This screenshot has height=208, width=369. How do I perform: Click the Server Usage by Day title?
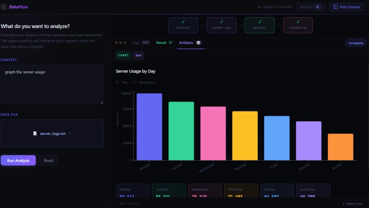pos(136,71)
